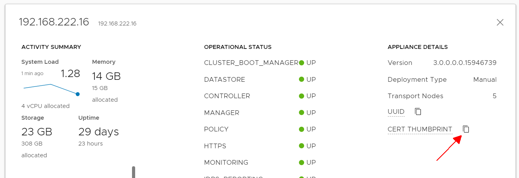The width and height of the screenshot is (519, 178).
Task: Click the CERT THUMBPRINT underlined label
Action: 420,129
